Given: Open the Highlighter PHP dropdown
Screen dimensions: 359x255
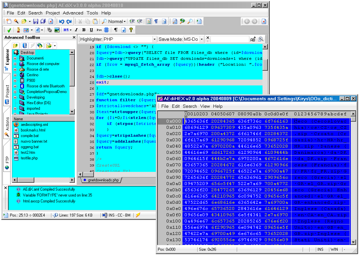Looking at the screenshot, I should [x=154, y=39].
